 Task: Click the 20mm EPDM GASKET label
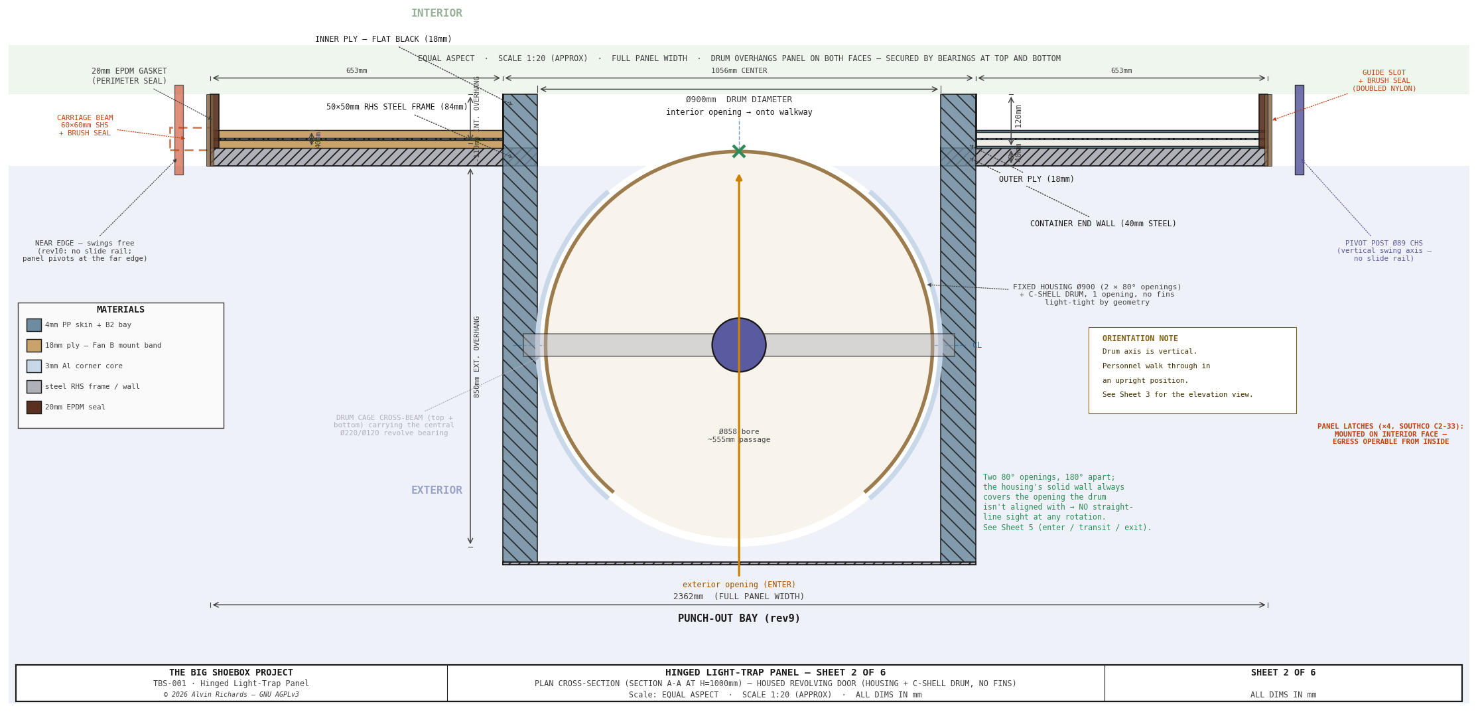(129, 76)
